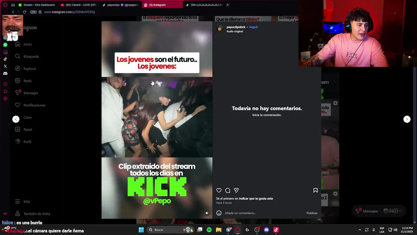
Task: Go back to the previous page
Action: click(x=13, y=12)
